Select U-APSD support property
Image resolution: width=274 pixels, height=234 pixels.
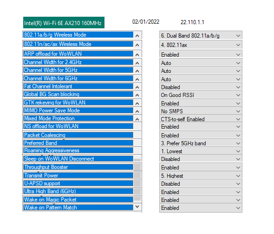point(78,183)
